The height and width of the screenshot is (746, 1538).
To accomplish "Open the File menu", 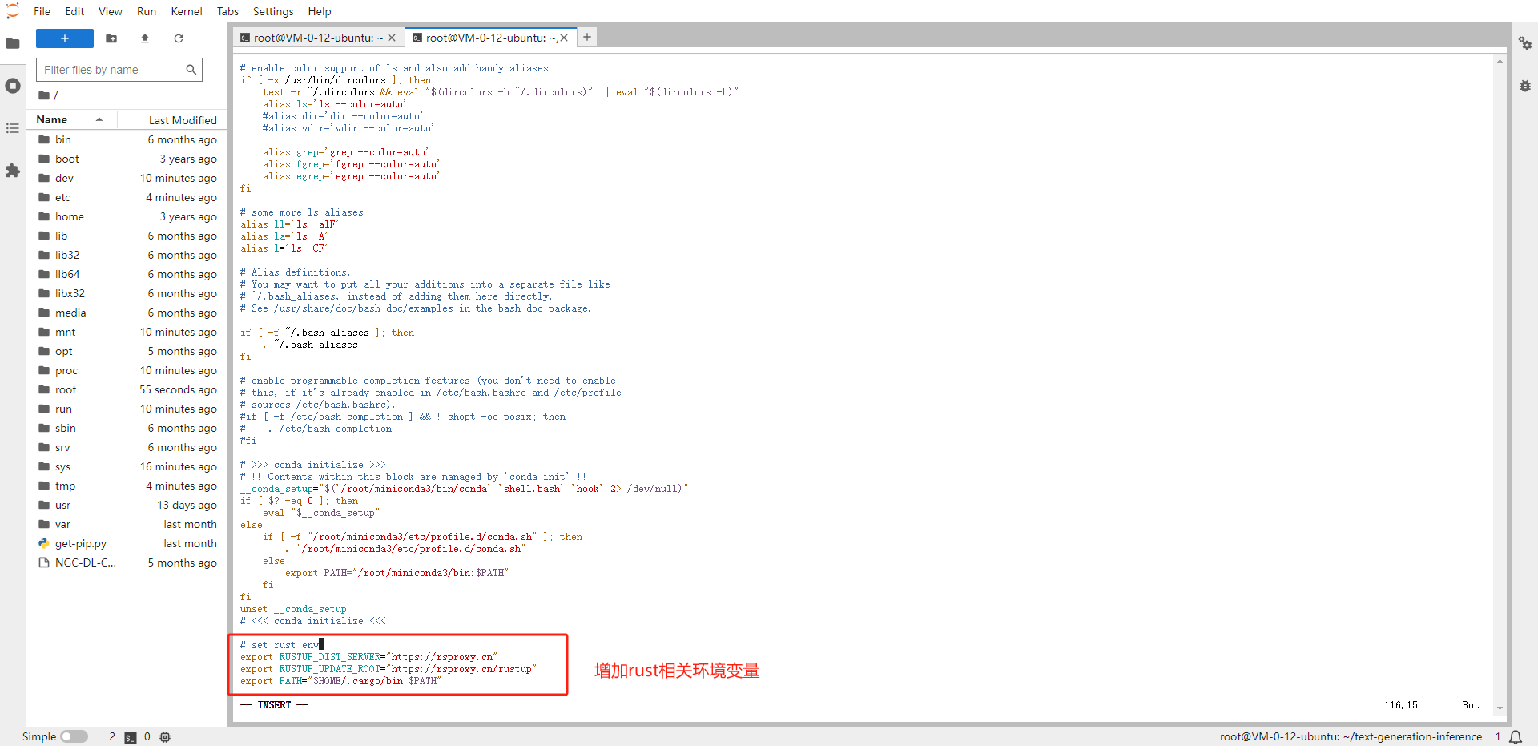I will pyautogui.click(x=42, y=11).
